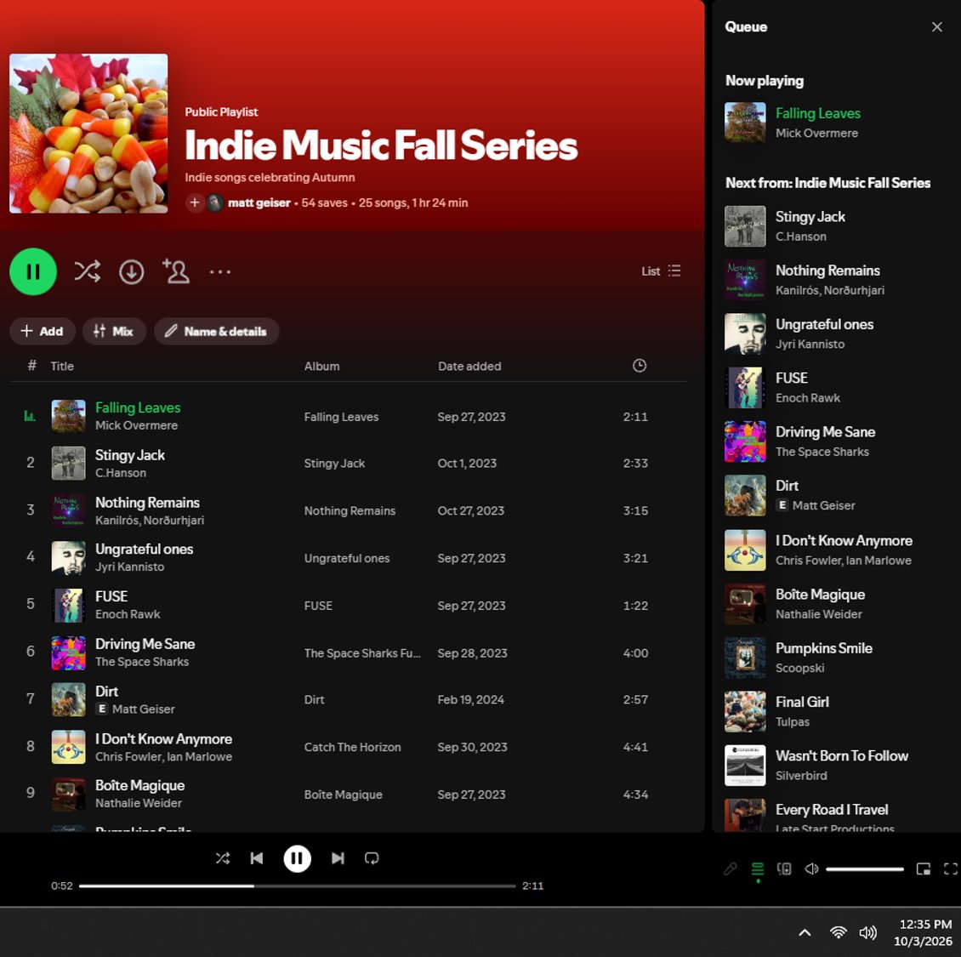Open The Space Sharks Fu... album link
The height and width of the screenshot is (957, 961).
(x=362, y=653)
